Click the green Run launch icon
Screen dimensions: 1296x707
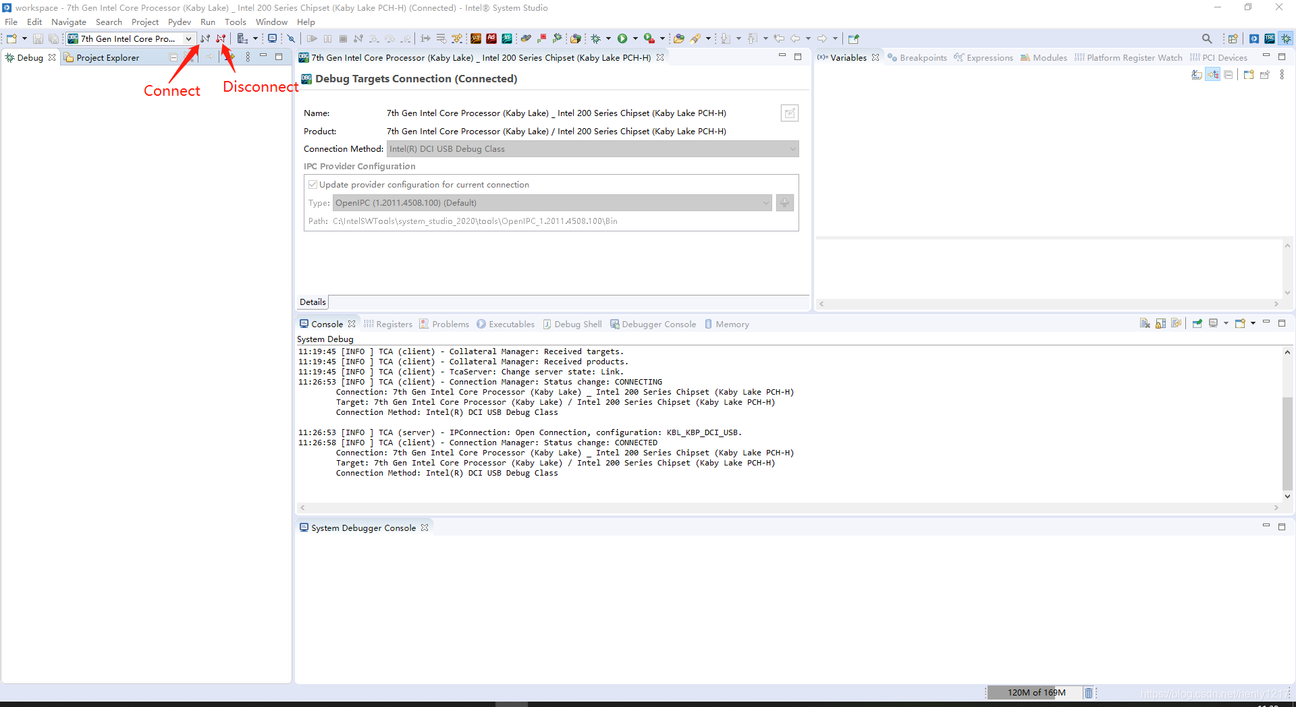pyautogui.click(x=622, y=38)
